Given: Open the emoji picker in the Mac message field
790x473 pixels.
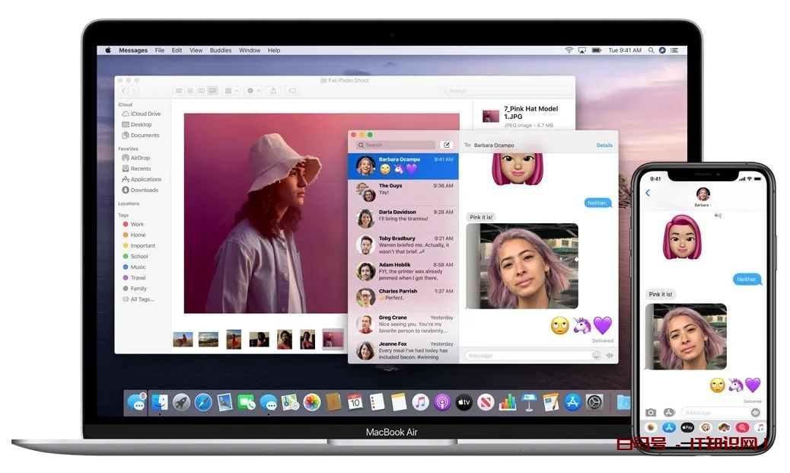Looking at the screenshot, I should click(596, 356).
